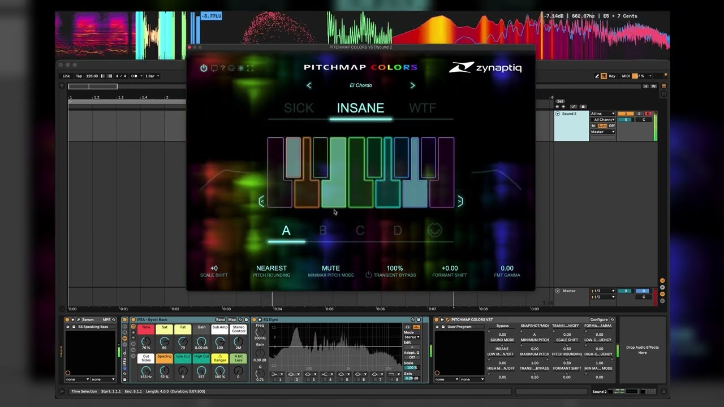This screenshot has height=407, width=724.
Task: Select the smiley snapshot next to D
Action: (434, 230)
